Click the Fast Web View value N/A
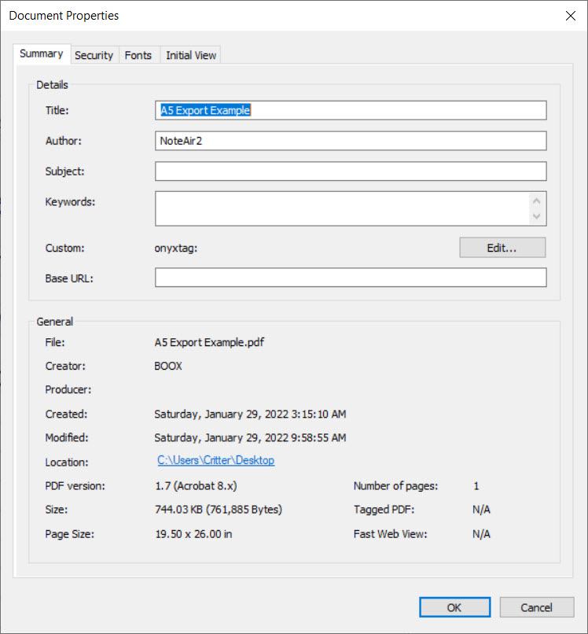Image resolution: width=588 pixels, height=634 pixels. 481,534
